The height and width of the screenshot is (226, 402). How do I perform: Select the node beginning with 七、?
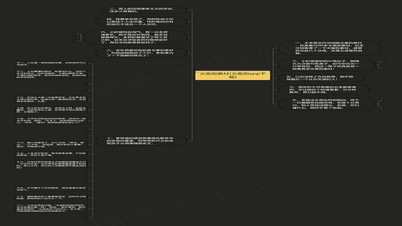(324, 89)
